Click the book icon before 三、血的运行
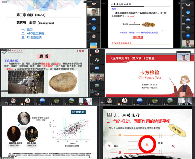The width and height of the screenshot is (195, 159). 109,114
